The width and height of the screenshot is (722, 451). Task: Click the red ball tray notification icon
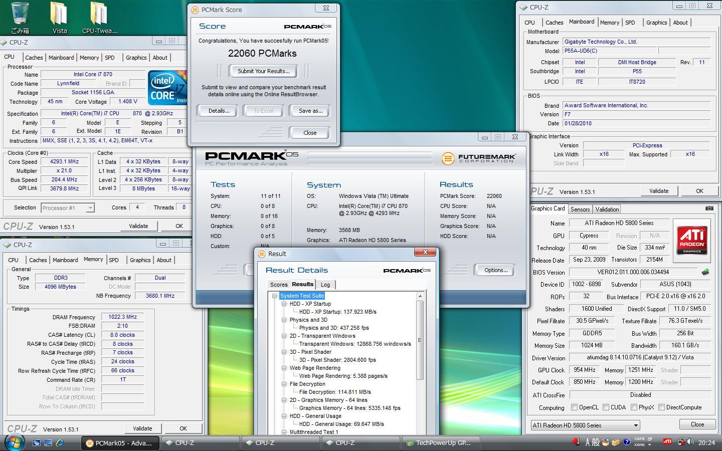[576, 442]
